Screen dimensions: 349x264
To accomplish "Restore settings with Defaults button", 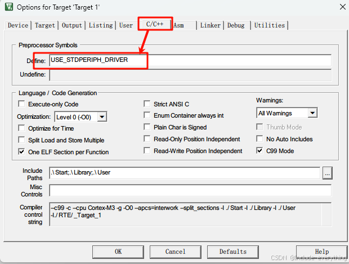I will point(233,252).
